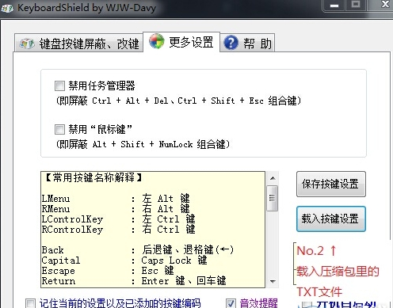Click the Capital row in the key list
This screenshot has height=308, width=393.
[x=124, y=260]
